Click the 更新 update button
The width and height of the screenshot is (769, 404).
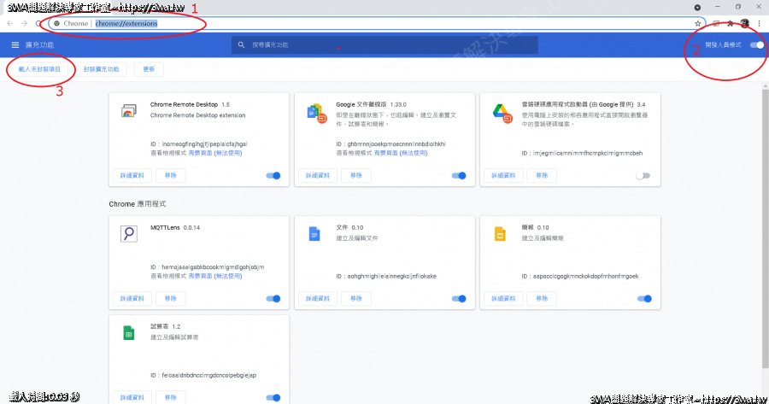(150, 68)
